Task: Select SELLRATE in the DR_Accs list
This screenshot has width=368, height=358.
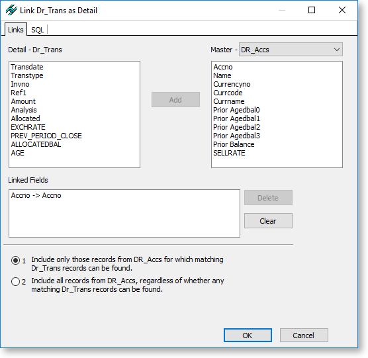Action: point(229,153)
